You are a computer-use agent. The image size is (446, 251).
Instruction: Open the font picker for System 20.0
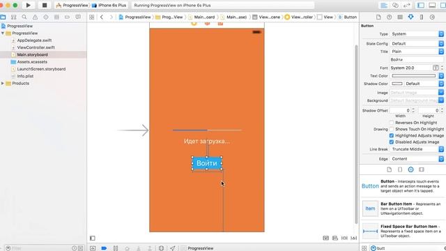click(436, 68)
